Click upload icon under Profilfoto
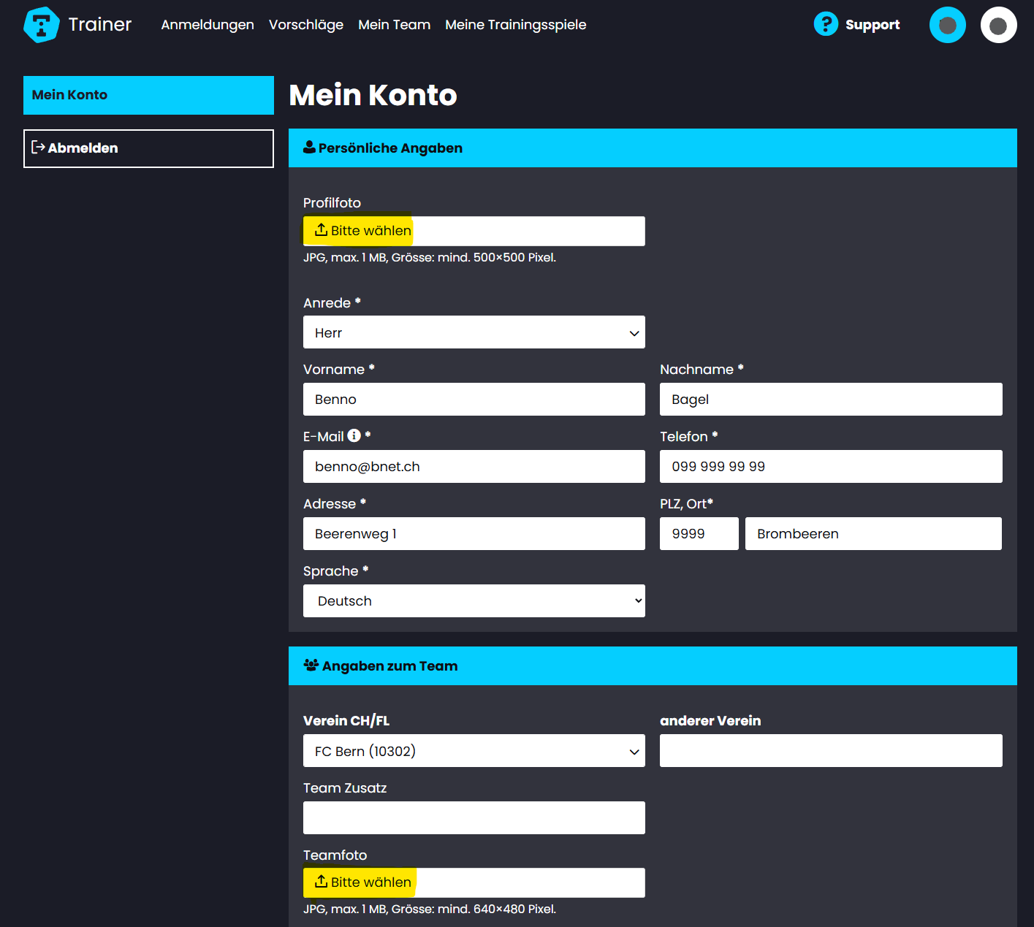The image size is (1034, 927). 321,231
